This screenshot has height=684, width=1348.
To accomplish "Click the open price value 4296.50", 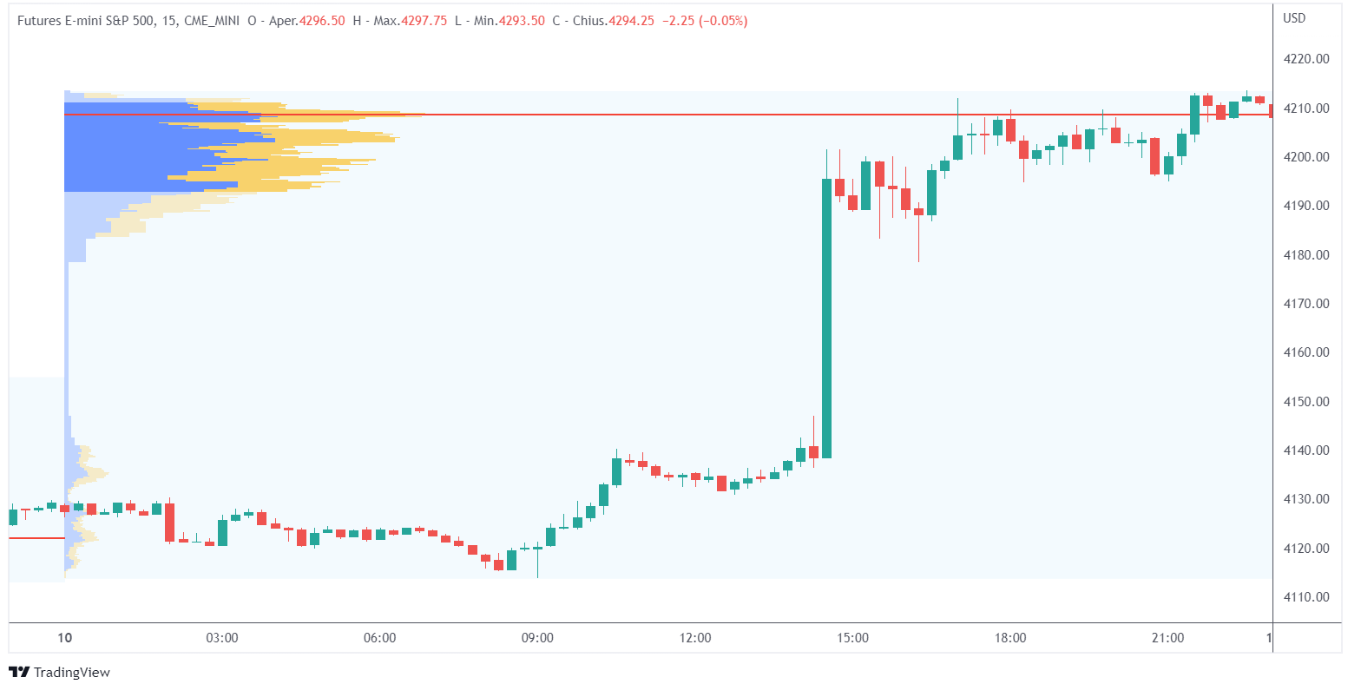I will [320, 21].
